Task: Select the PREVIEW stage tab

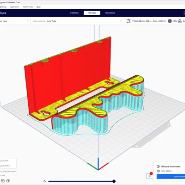Action: tap(92, 13)
